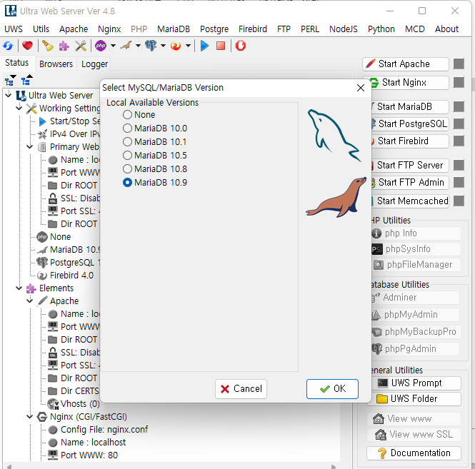Viewport: 475px width, 469px height.
Task: Click the OK button
Action: pyautogui.click(x=332, y=389)
